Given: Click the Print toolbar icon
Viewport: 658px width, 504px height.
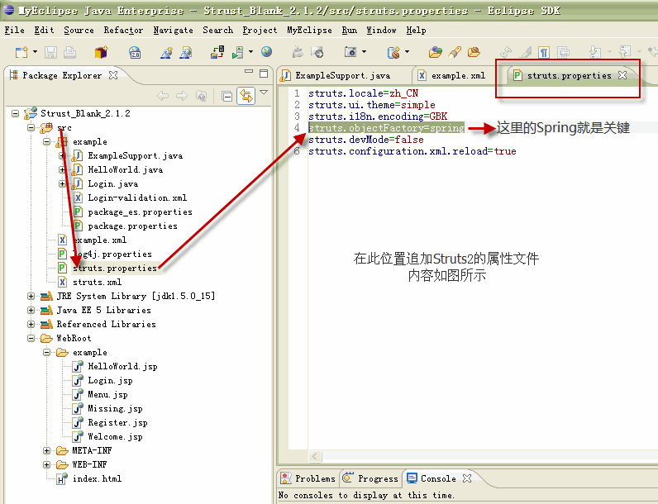Looking at the screenshot, I should (69, 52).
